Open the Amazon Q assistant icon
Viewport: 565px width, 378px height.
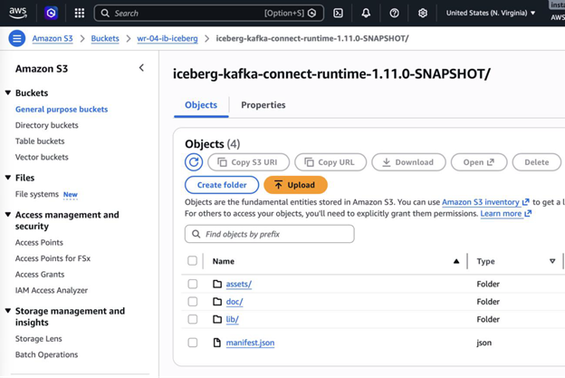point(52,13)
